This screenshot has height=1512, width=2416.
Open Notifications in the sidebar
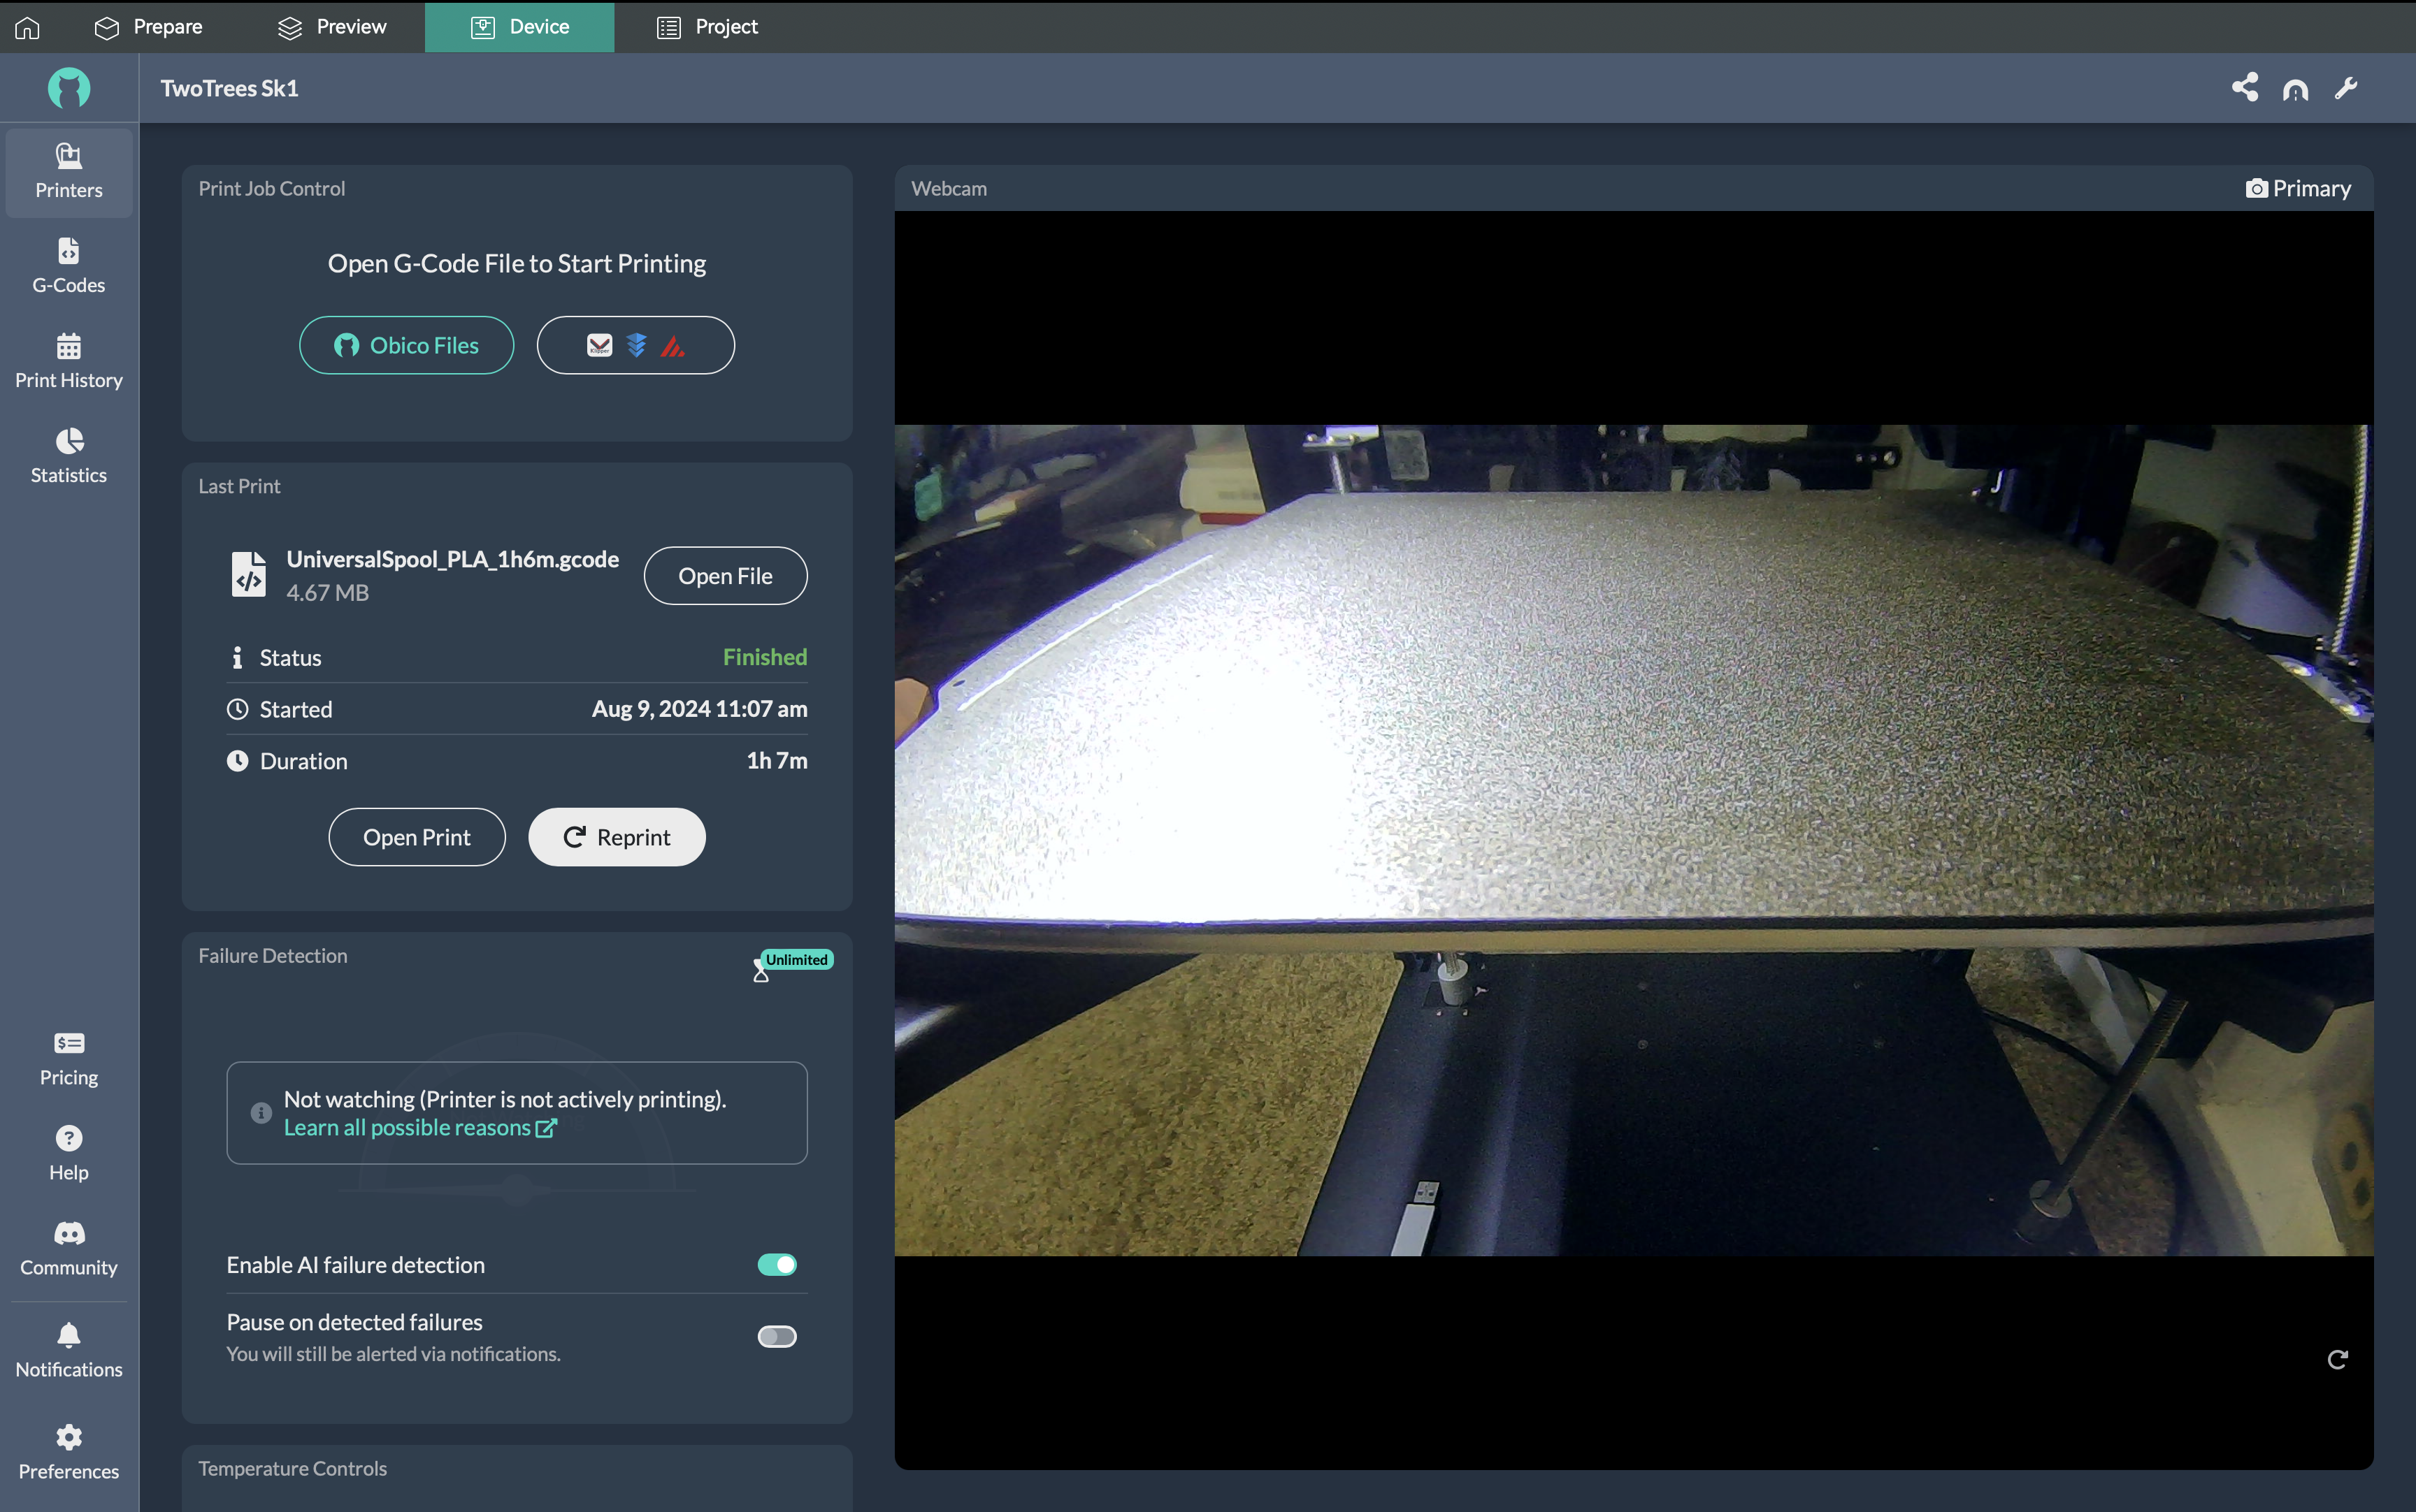coord(69,1351)
